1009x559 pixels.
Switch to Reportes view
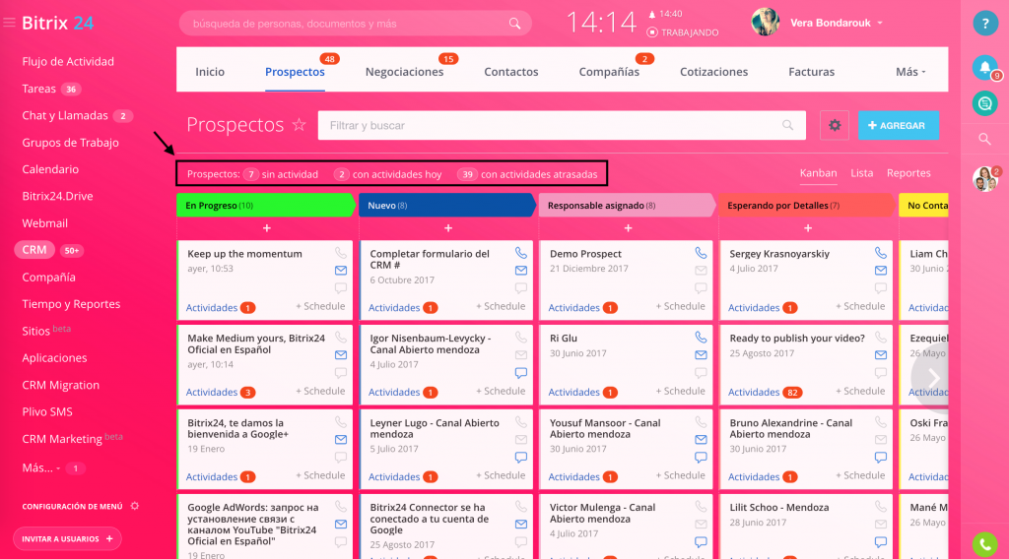[x=908, y=173]
